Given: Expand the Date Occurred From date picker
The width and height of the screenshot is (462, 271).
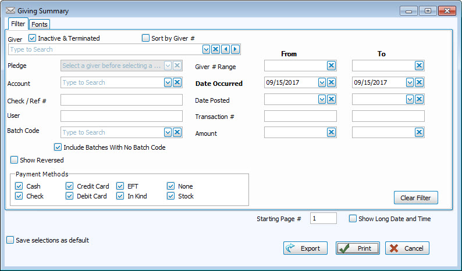Looking at the screenshot, I should coord(322,82).
